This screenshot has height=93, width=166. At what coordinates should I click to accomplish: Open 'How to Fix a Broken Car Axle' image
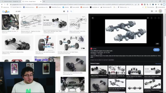coord(10,22)
